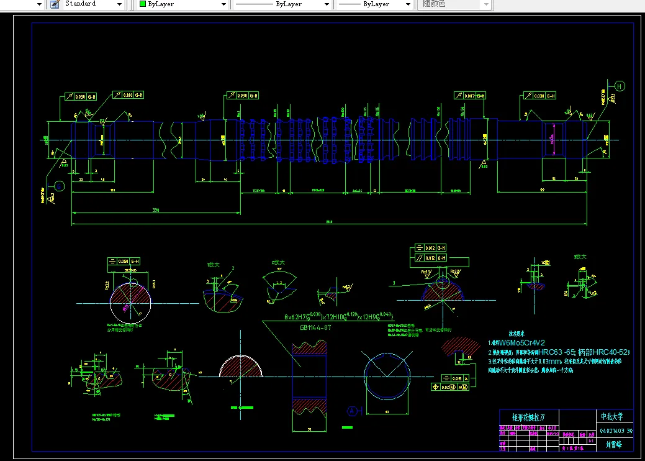Viewport: 645px width, 461px height.
Task: Click the 中北大学 title block cell
Action: [x=611, y=416]
